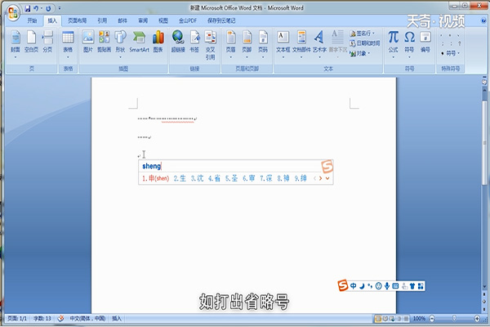
Task: Open special symbols (符号) dropdown
Action: 450,53
